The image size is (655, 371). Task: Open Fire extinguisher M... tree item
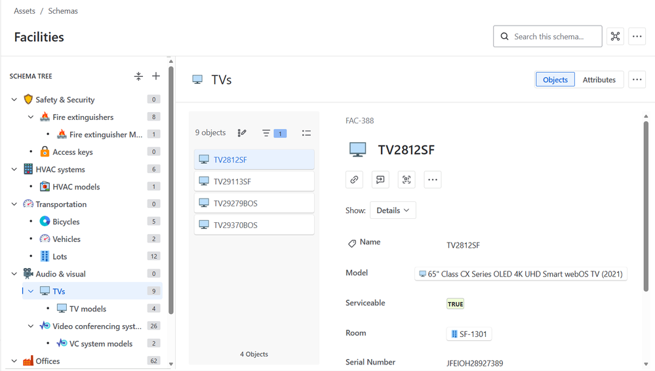click(x=106, y=134)
